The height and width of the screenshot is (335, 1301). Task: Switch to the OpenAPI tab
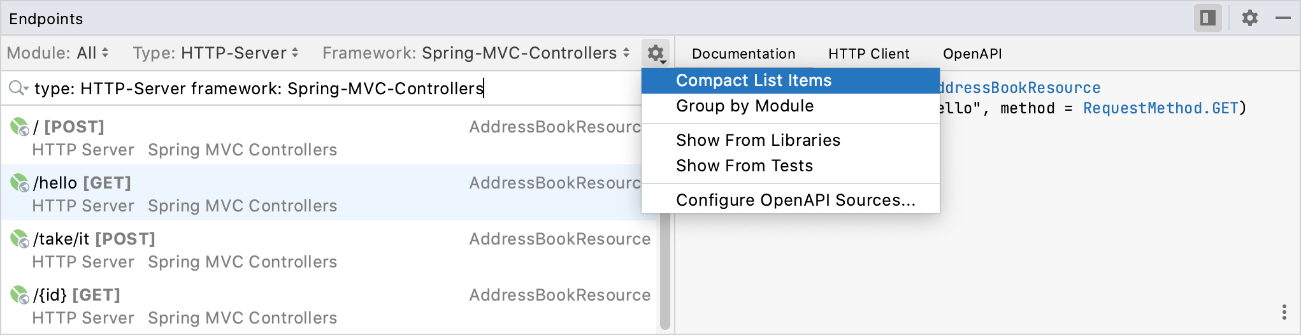tap(972, 54)
